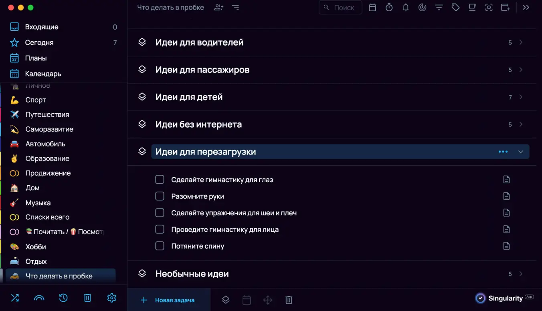Viewport: 542px width, 311px height.
Task: Open the 'Идеи для перезагрузки' options via three dots
Action: pyautogui.click(x=503, y=152)
